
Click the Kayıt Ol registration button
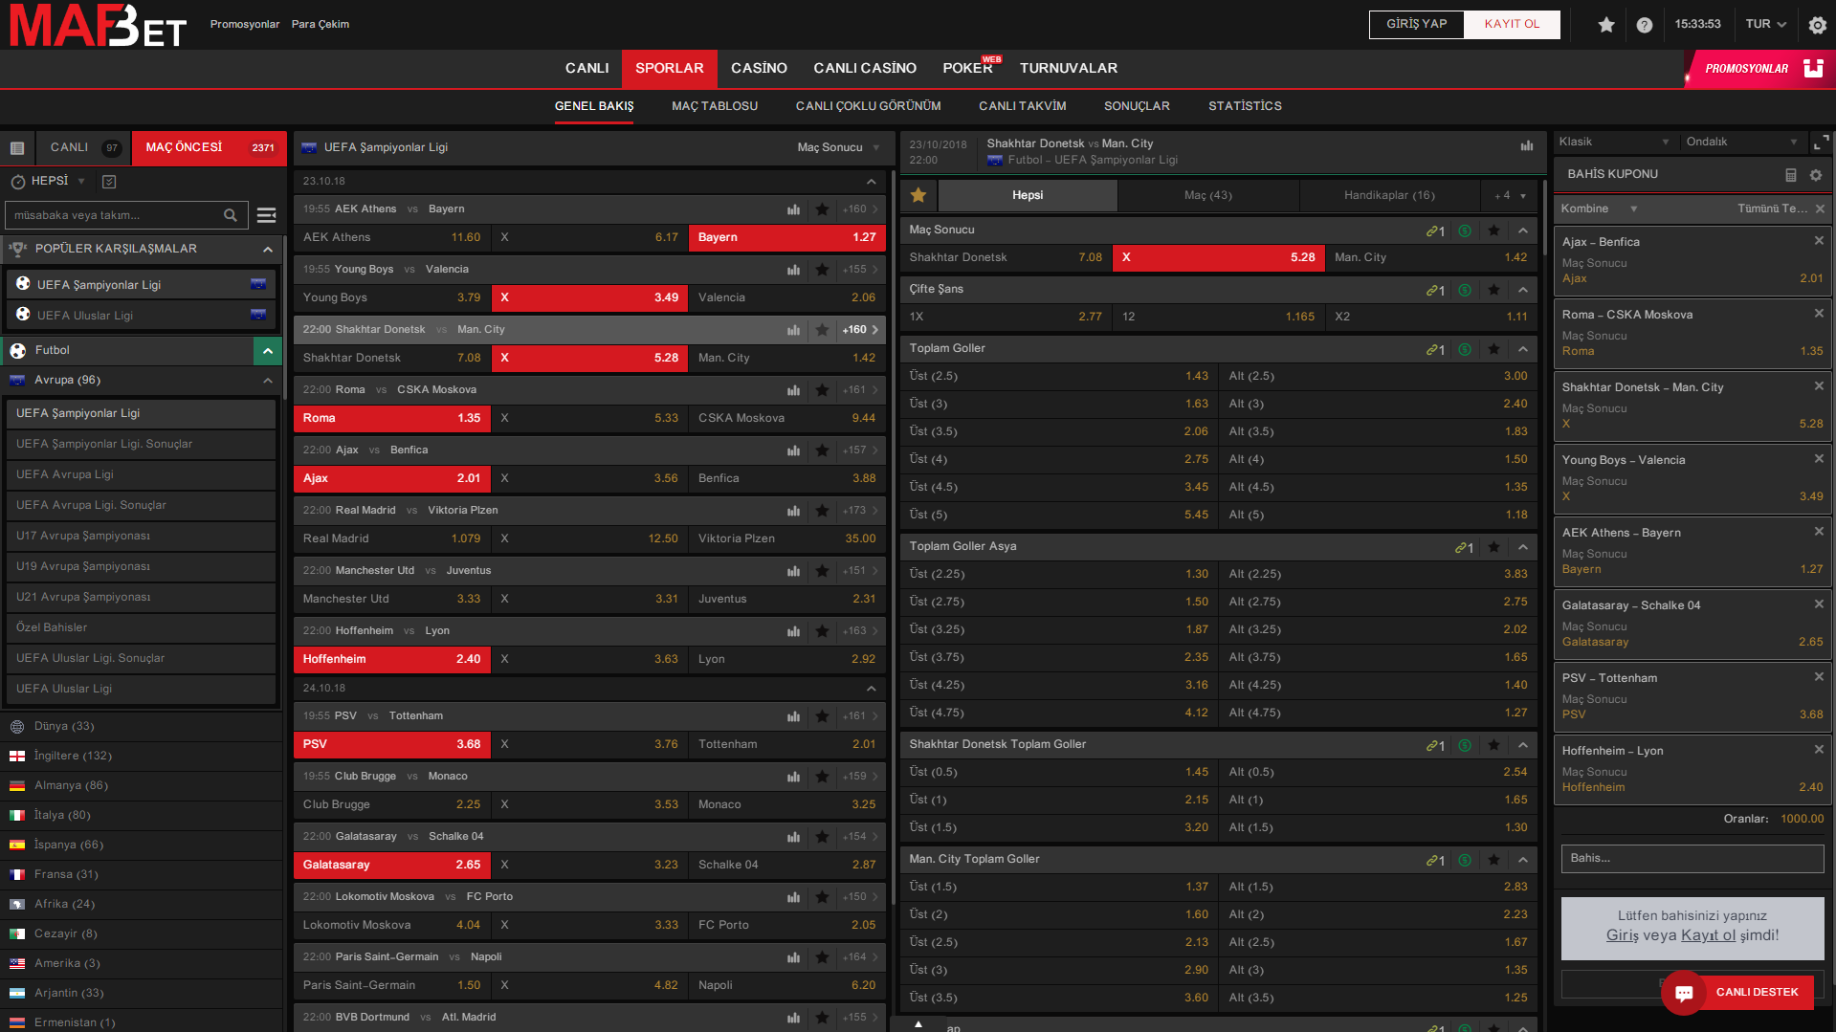point(1512,24)
